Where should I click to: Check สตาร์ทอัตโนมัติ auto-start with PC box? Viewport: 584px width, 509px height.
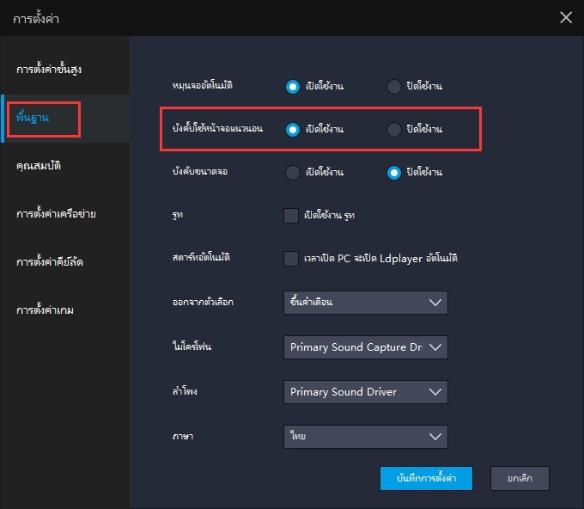pos(291,258)
